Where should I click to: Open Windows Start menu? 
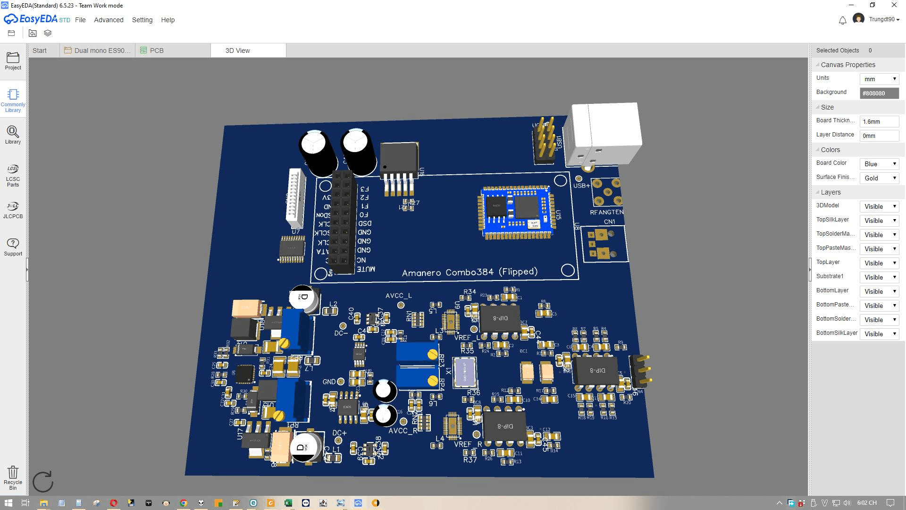[8, 503]
